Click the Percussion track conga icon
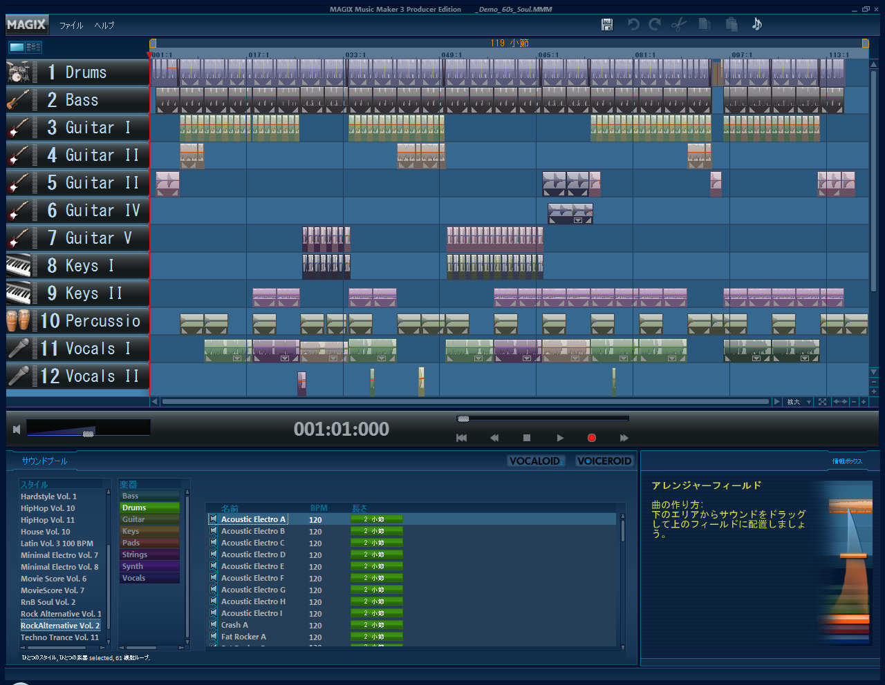 click(19, 320)
